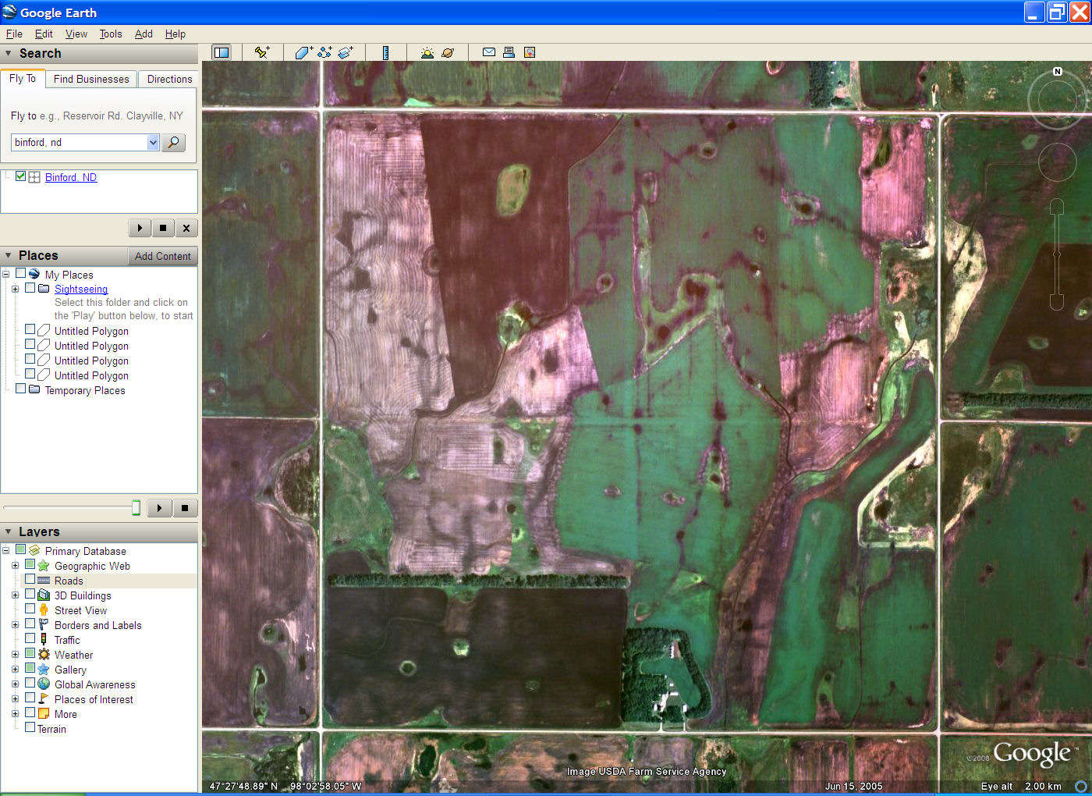This screenshot has width=1092, height=796.
Task: Clear search results with X button
Action: [186, 228]
